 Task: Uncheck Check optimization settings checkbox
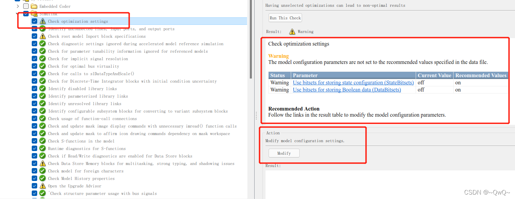[x=34, y=21]
